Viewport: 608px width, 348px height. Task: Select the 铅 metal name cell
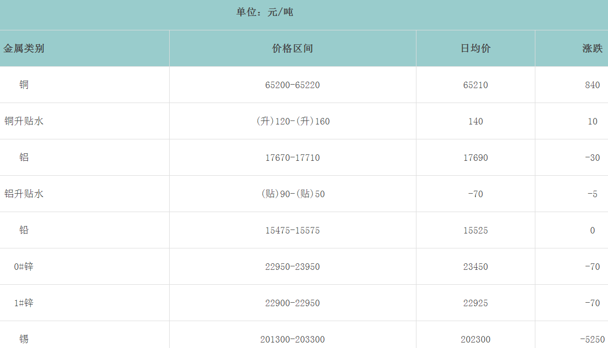point(24,230)
